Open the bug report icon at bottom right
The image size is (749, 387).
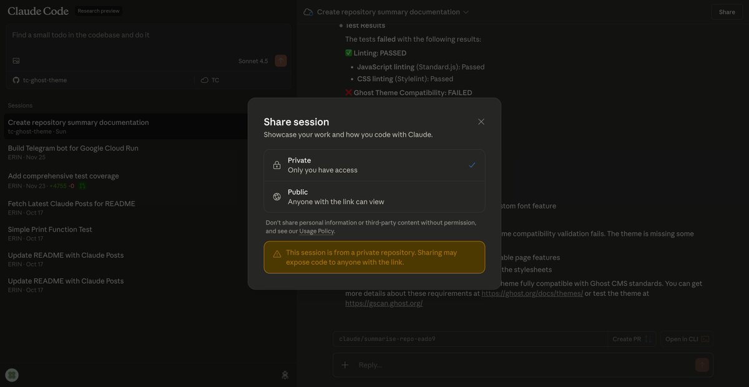coord(284,373)
